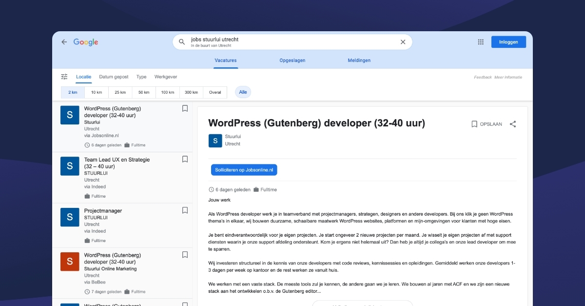
Task: Select the Alle filter chip
Action: click(243, 92)
